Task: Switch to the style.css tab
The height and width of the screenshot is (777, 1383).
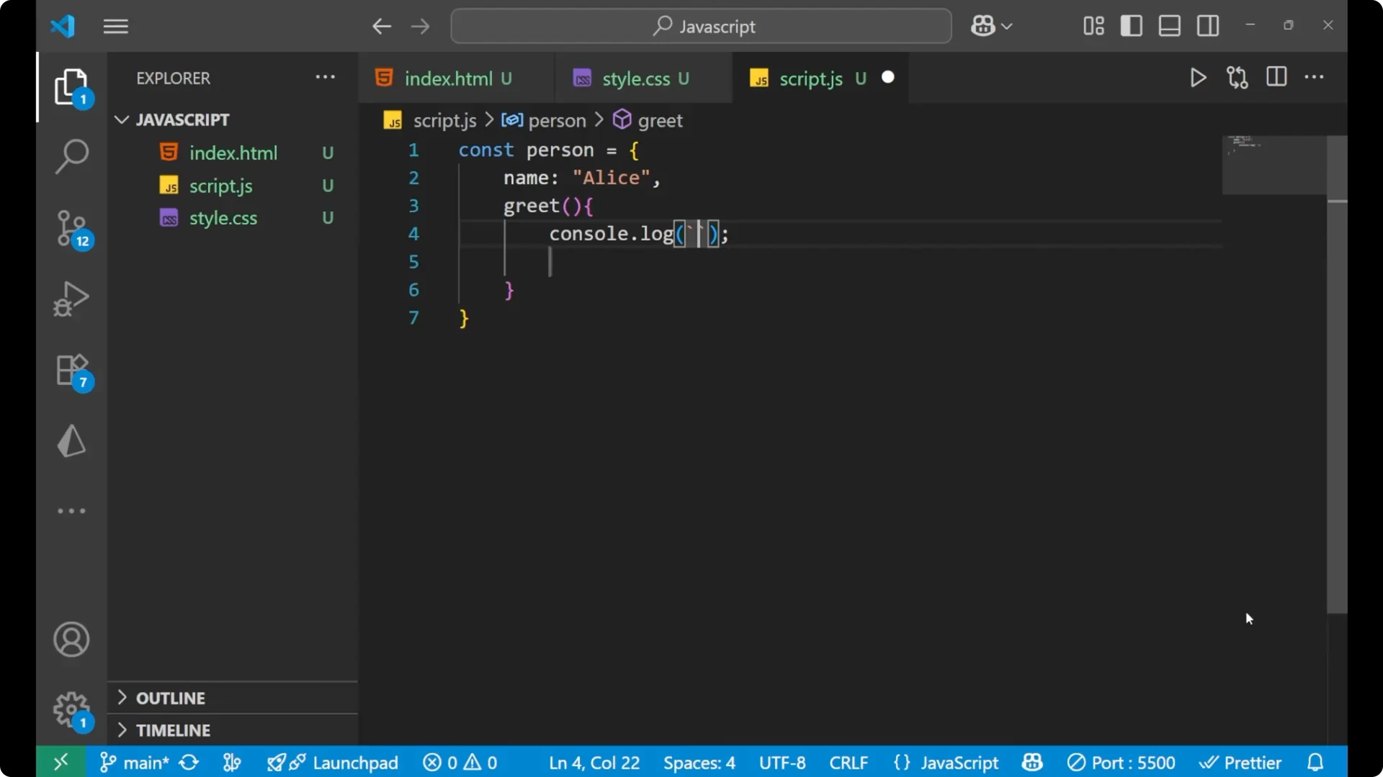Action: click(x=635, y=78)
